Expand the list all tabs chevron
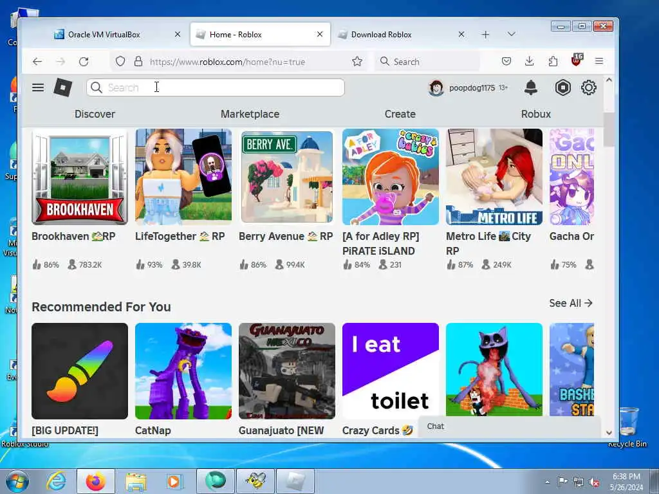The width and height of the screenshot is (659, 494). [x=511, y=34]
